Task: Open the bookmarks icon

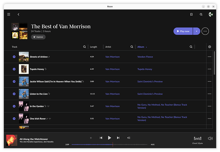Action: point(191,14)
